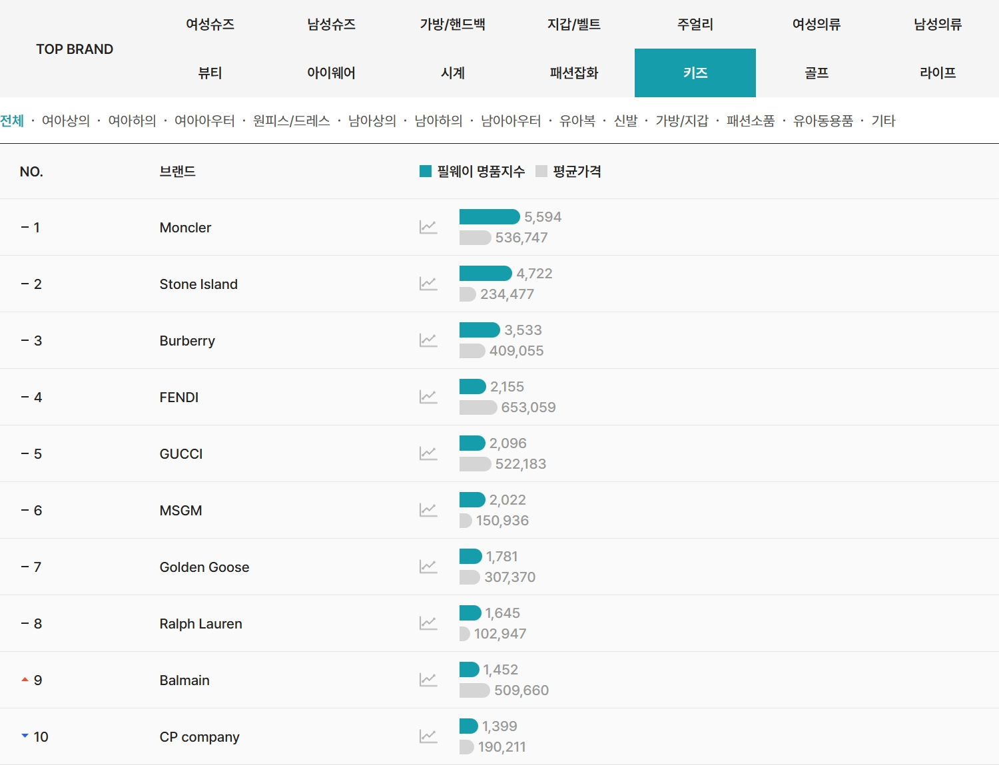This screenshot has width=999, height=765.
Task: Open the GUCCI brand row
Action: click(x=499, y=453)
